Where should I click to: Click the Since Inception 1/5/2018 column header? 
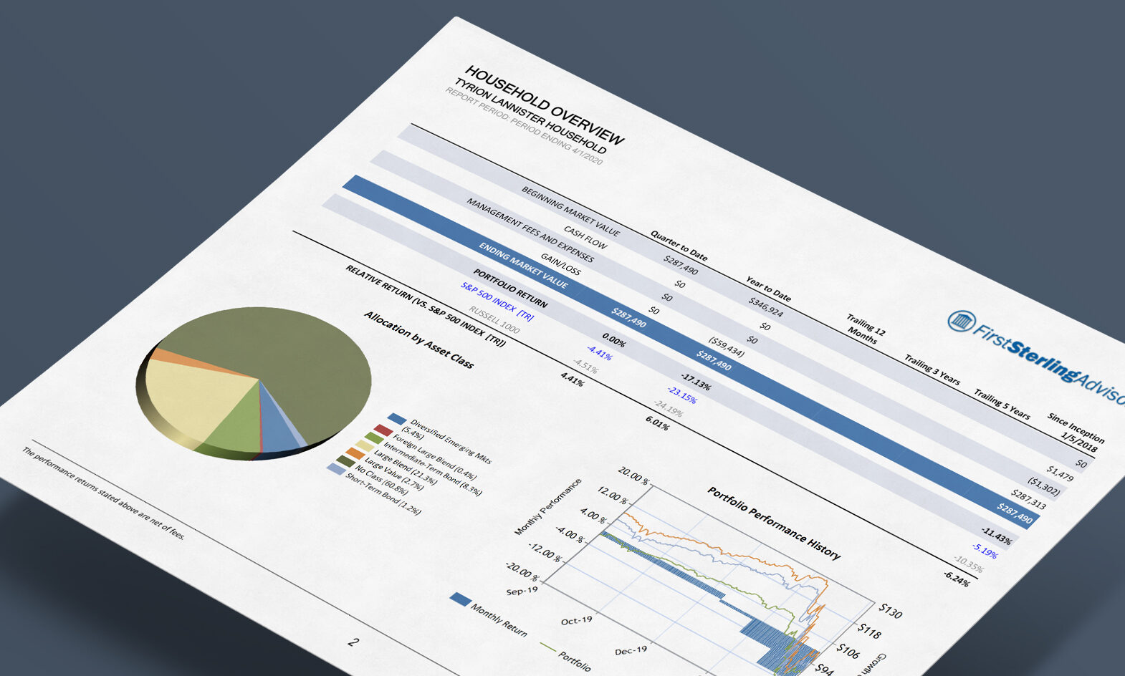[1076, 432]
